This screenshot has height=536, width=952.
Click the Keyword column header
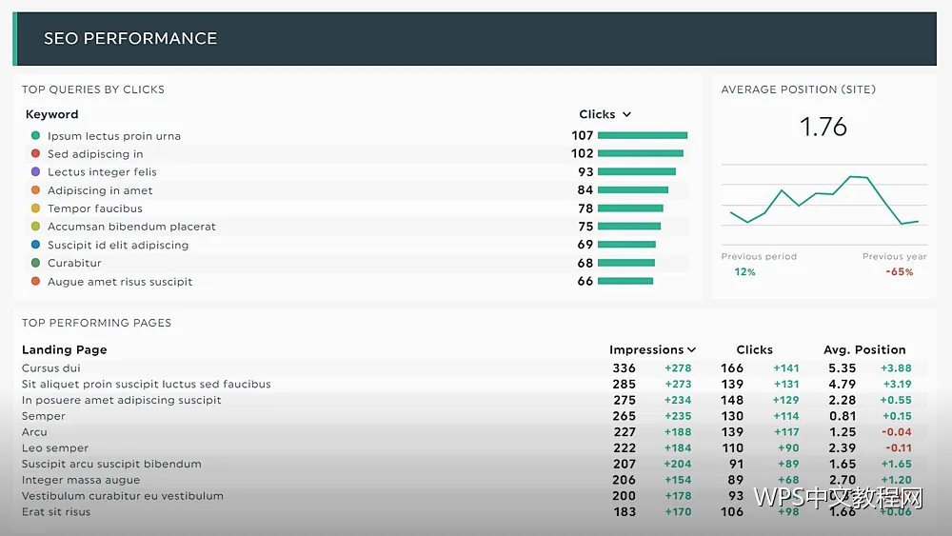point(51,114)
